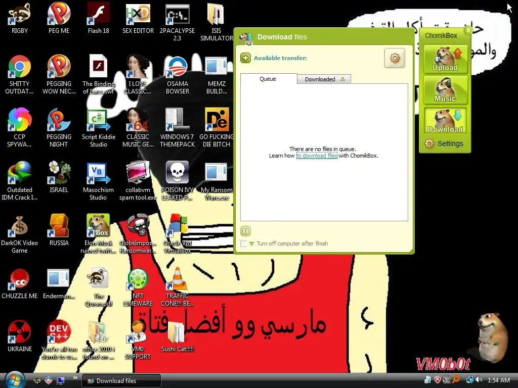Image resolution: width=518 pixels, height=388 pixels.
Task: Click the green plus Available transfer icon
Action: click(245, 58)
